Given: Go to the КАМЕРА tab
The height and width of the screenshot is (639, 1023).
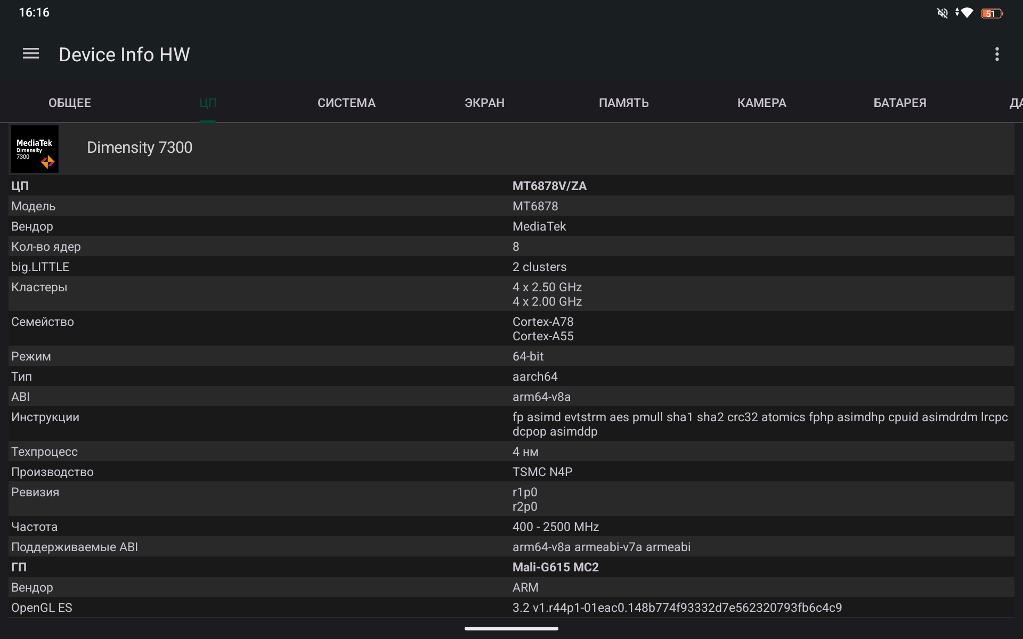Looking at the screenshot, I should 761,103.
